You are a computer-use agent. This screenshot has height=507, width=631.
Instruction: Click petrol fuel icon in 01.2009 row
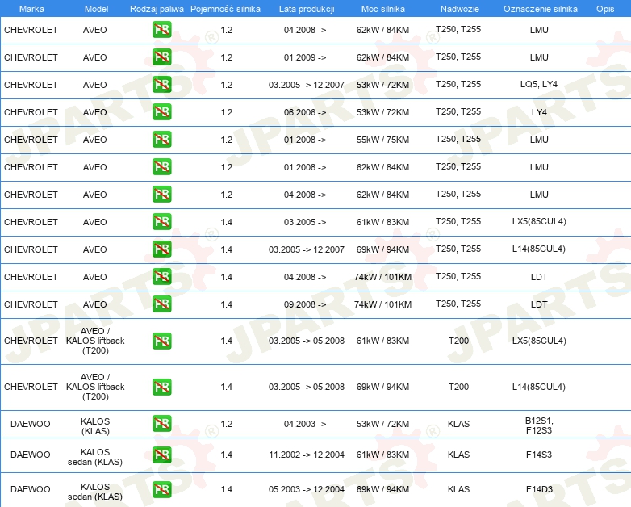(x=161, y=57)
